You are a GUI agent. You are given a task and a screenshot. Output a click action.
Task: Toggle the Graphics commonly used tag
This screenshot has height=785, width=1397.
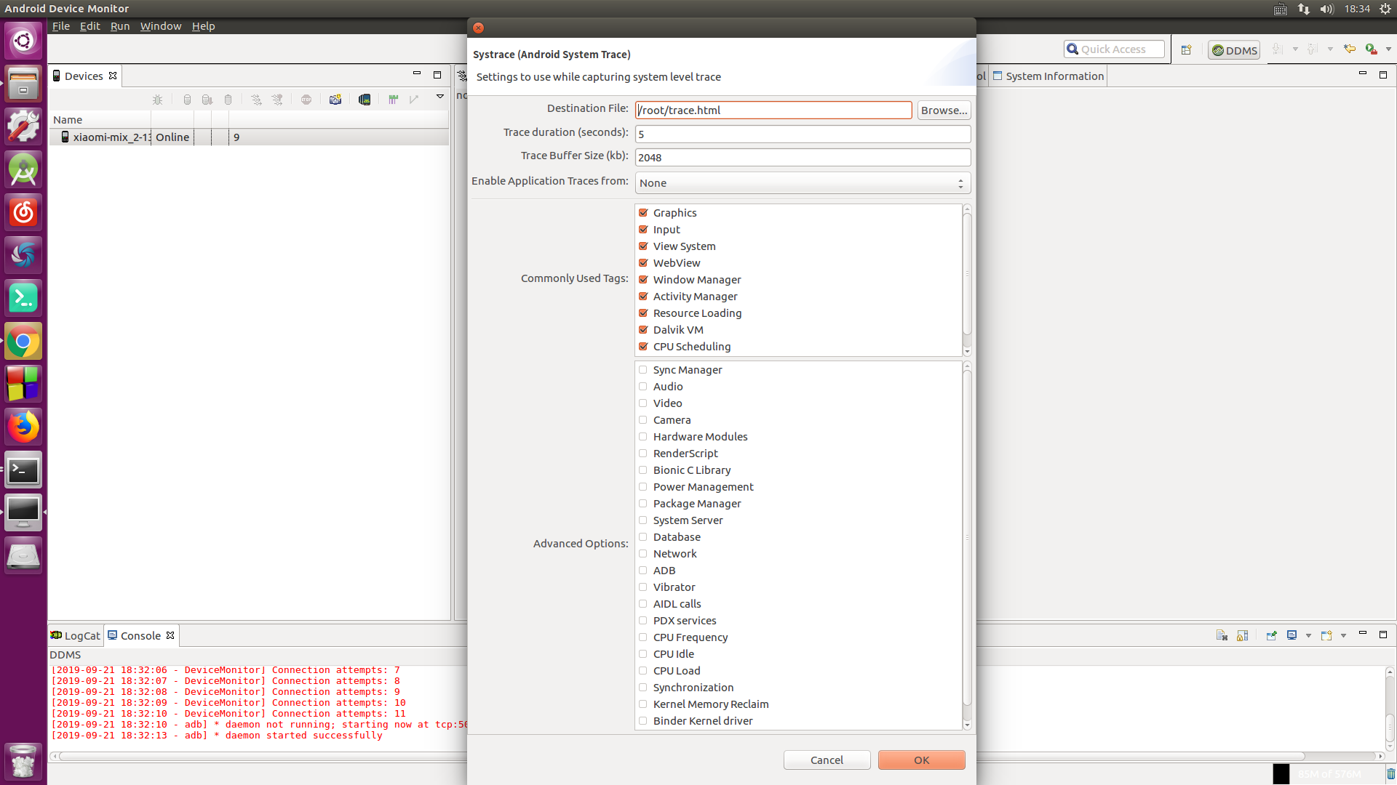pos(643,212)
